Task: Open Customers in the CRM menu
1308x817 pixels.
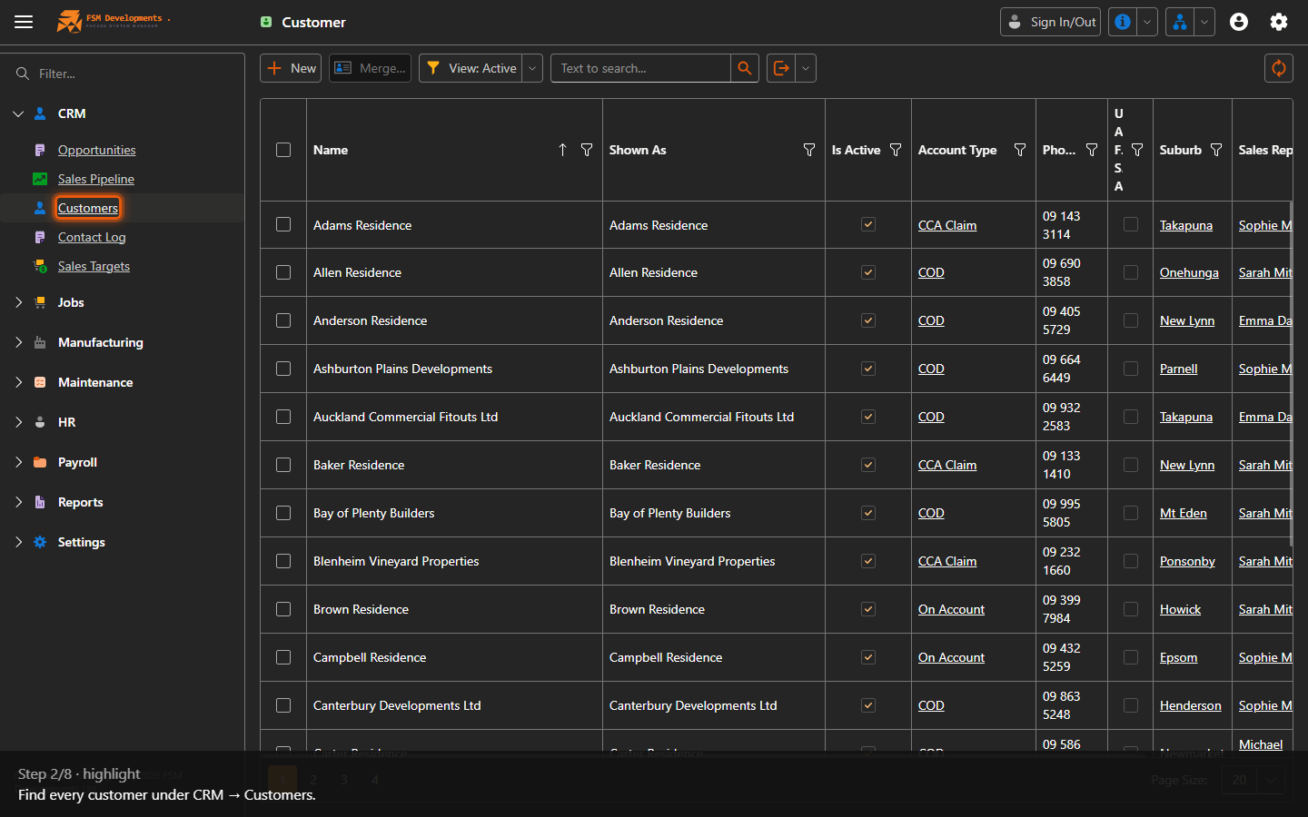Action: pyautogui.click(x=87, y=208)
